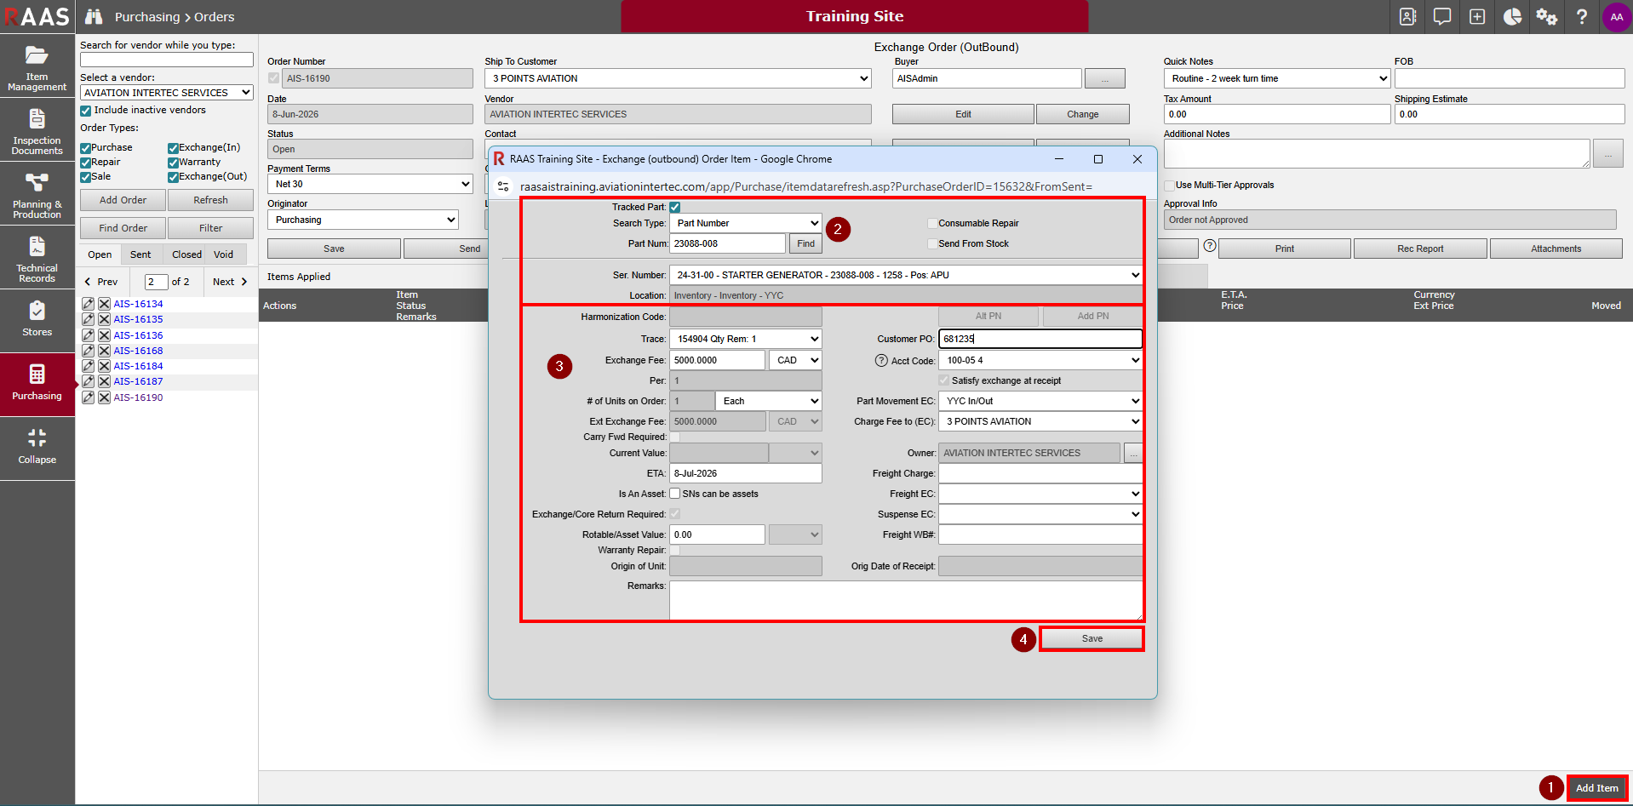Select the Purchasing sidebar module

(37, 385)
